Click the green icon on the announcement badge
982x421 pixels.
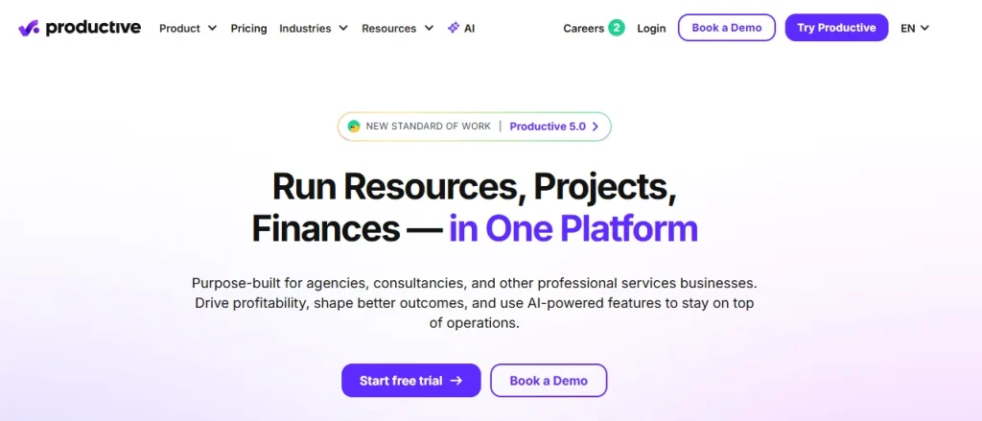pyautogui.click(x=354, y=126)
